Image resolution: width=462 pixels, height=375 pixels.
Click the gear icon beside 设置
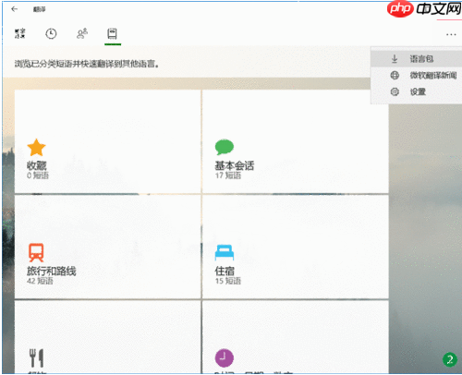(x=395, y=91)
